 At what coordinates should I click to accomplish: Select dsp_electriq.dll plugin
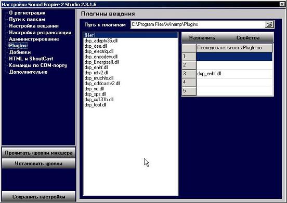tap(131, 51)
